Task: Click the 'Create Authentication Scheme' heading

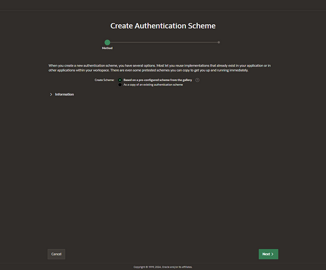Action: click(163, 26)
